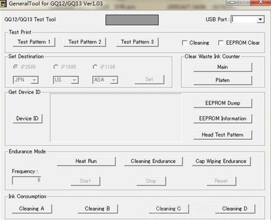Open EEPROM Information
The image size is (271, 220).
(x=223, y=119)
